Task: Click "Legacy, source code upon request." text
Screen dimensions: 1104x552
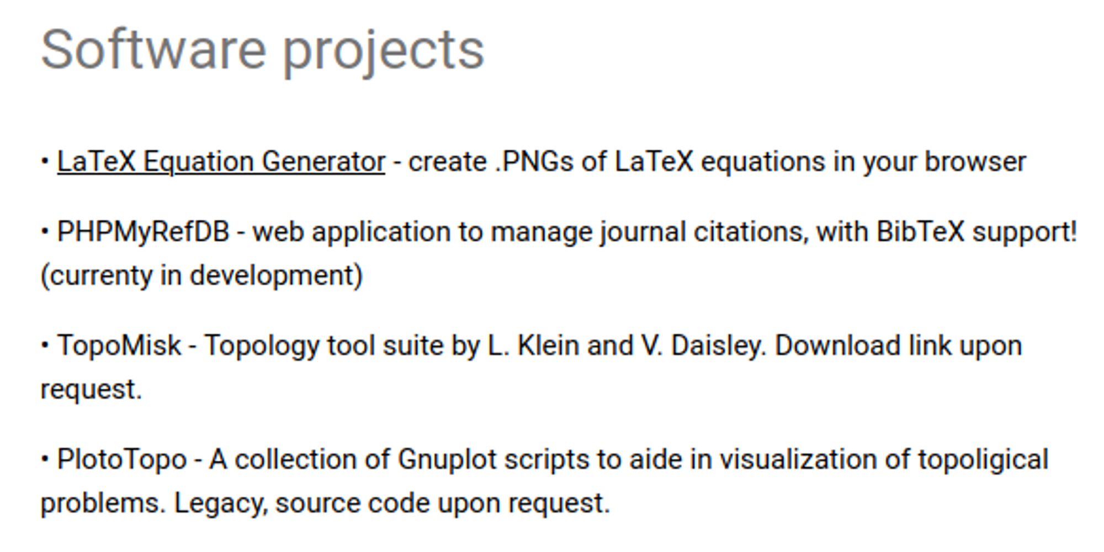Action: 392,503
